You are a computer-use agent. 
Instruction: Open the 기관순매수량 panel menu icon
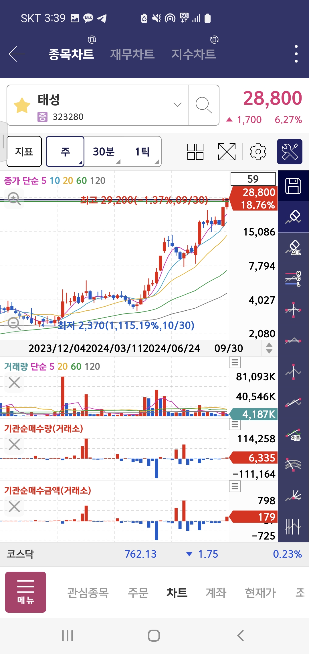[x=235, y=424]
